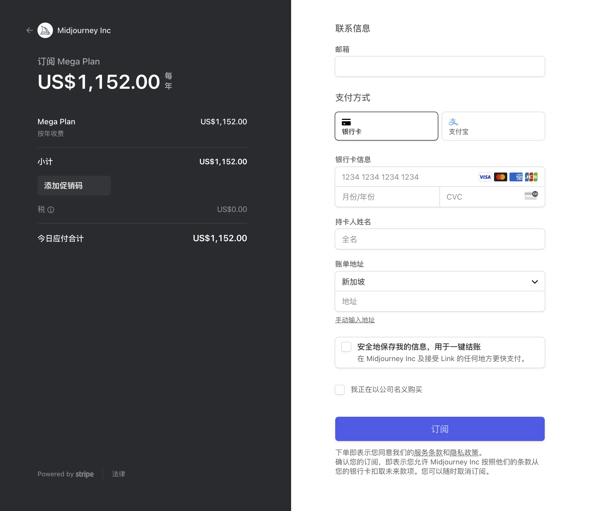Select the 银行卡 payment method
612x511 pixels.
[x=386, y=126]
